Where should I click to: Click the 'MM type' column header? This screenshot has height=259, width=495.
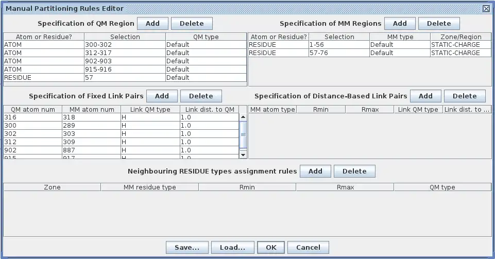400,37
